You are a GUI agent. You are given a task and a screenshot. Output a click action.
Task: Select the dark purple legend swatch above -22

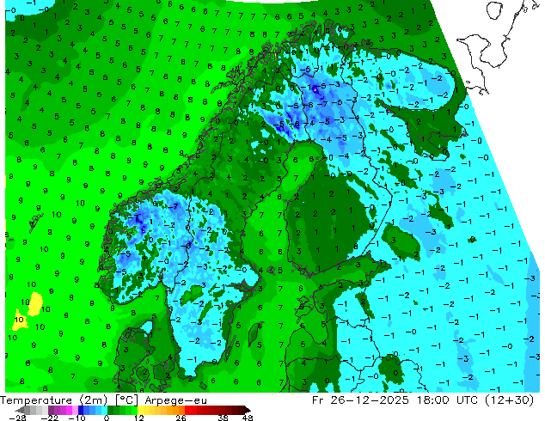coord(51,410)
